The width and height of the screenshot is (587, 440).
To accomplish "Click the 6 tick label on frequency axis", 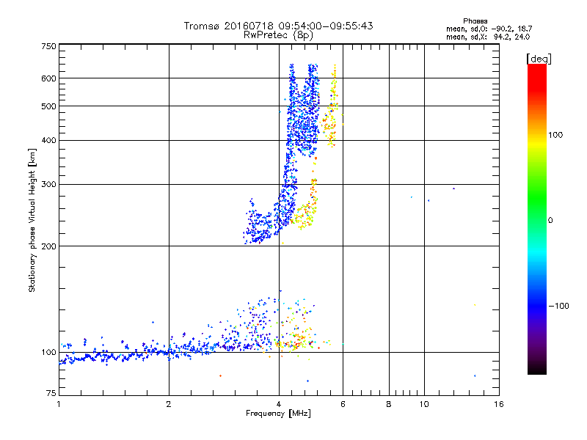I will [x=343, y=404].
